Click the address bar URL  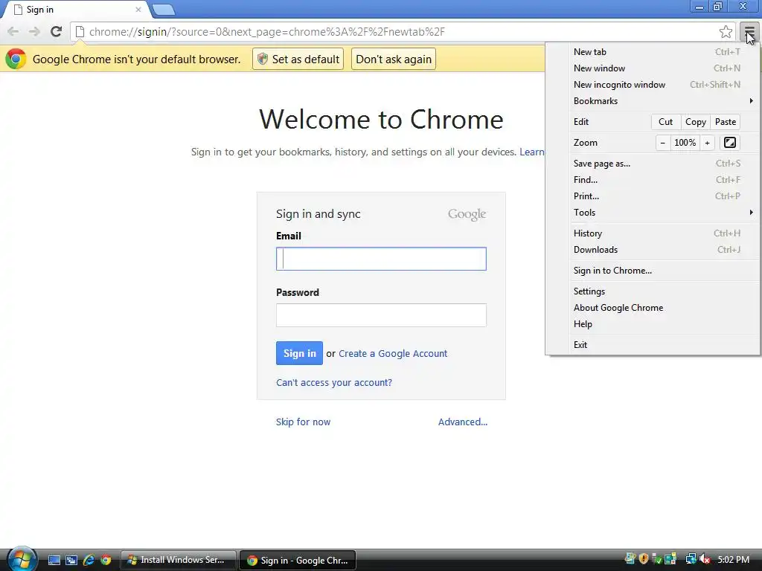(267, 32)
